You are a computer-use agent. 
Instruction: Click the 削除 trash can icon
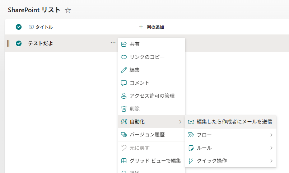tap(124, 109)
